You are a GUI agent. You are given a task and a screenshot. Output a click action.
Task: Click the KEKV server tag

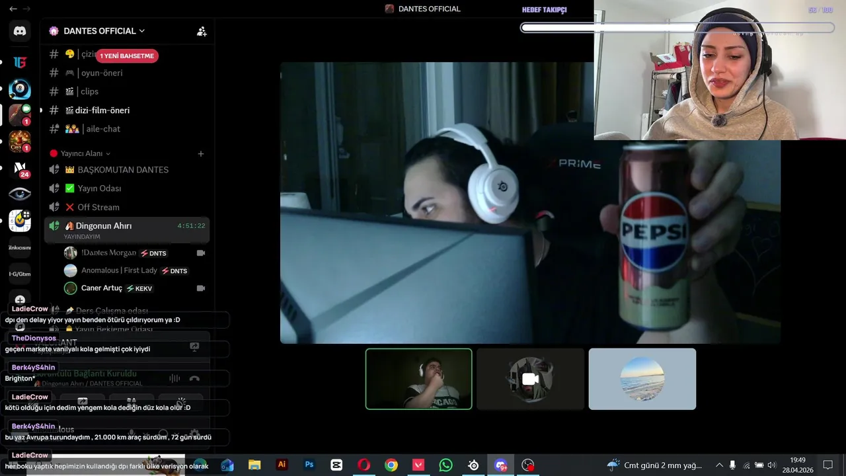tap(139, 288)
